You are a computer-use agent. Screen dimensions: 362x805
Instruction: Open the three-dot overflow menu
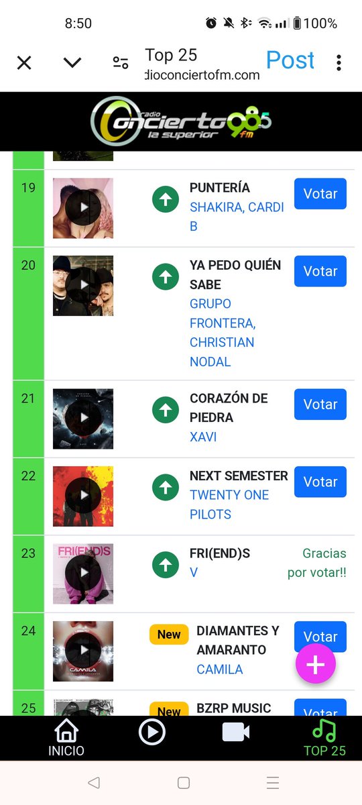pyautogui.click(x=339, y=63)
